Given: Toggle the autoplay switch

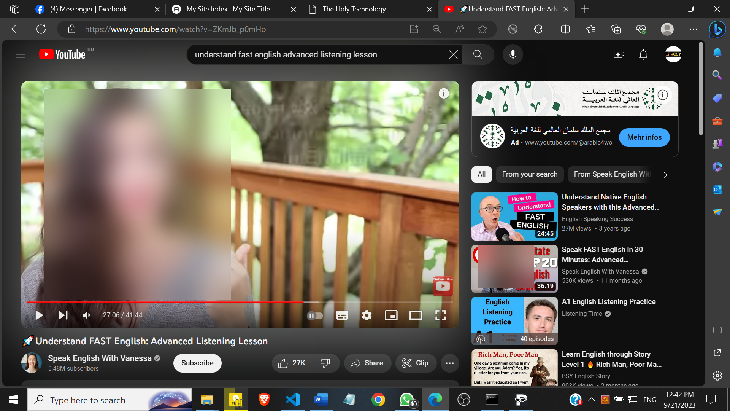Looking at the screenshot, I should click(x=315, y=315).
